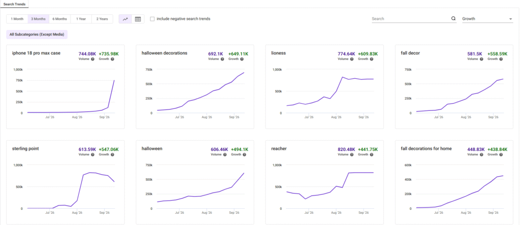520x225 pixels.
Task: Open Volume help icon for fall decor
Action: [x=481, y=59]
